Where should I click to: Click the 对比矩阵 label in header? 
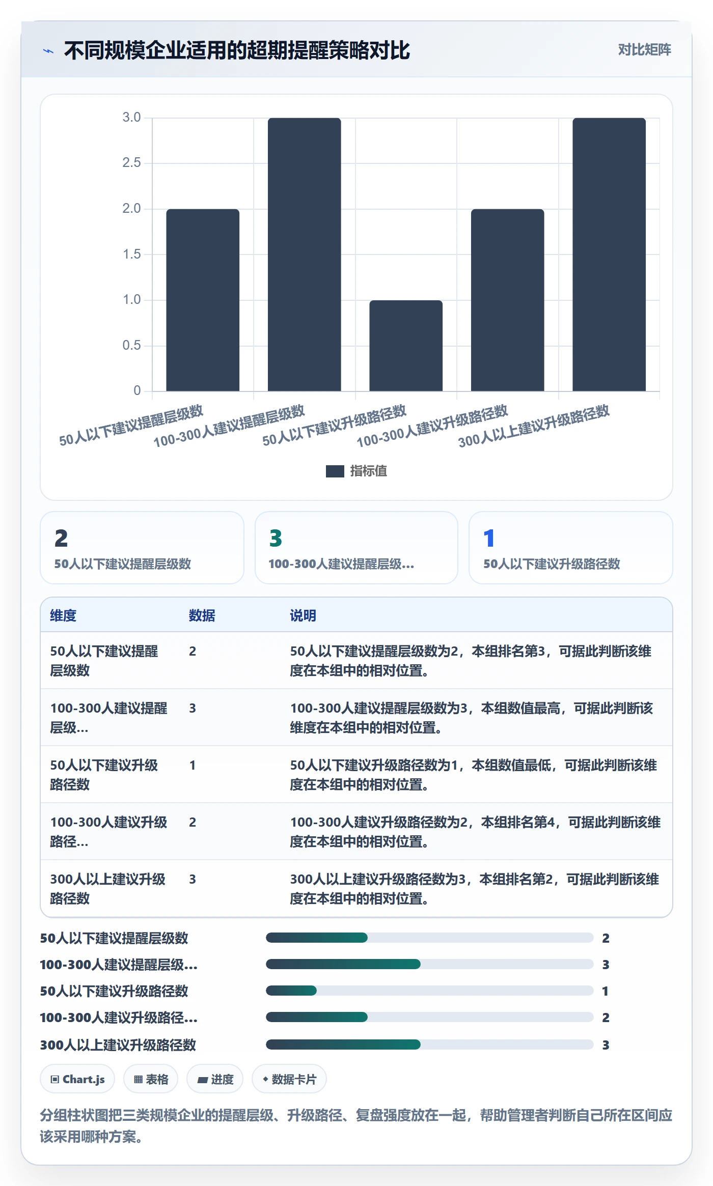(644, 50)
